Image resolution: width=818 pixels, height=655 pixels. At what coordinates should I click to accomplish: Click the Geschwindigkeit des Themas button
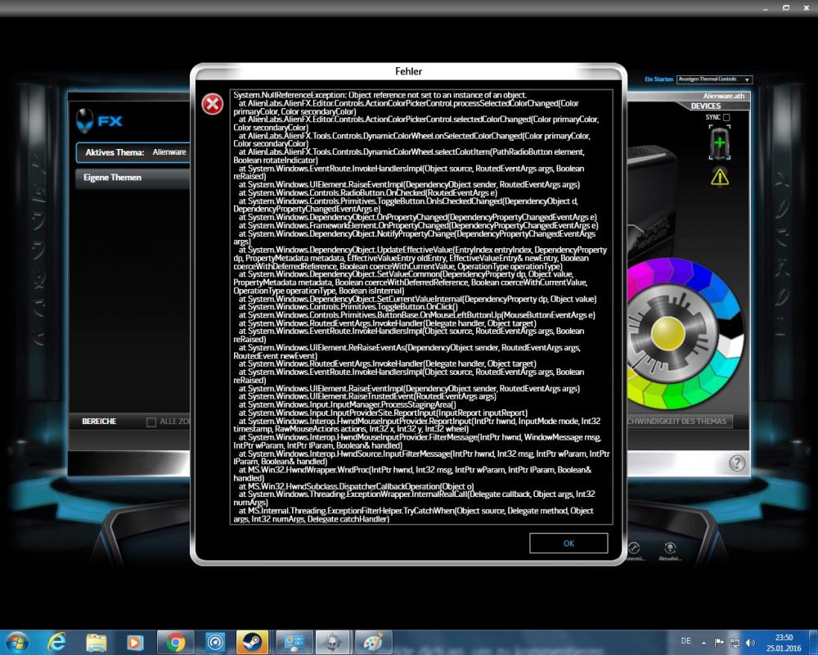click(x=676, y=422)
